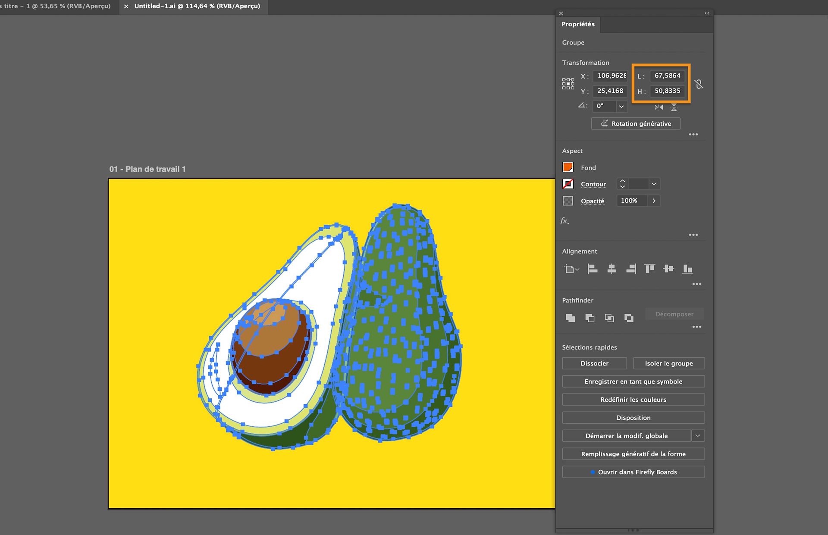
Task: Open Aspect more options ellipsis
Action: pos(693,235)
